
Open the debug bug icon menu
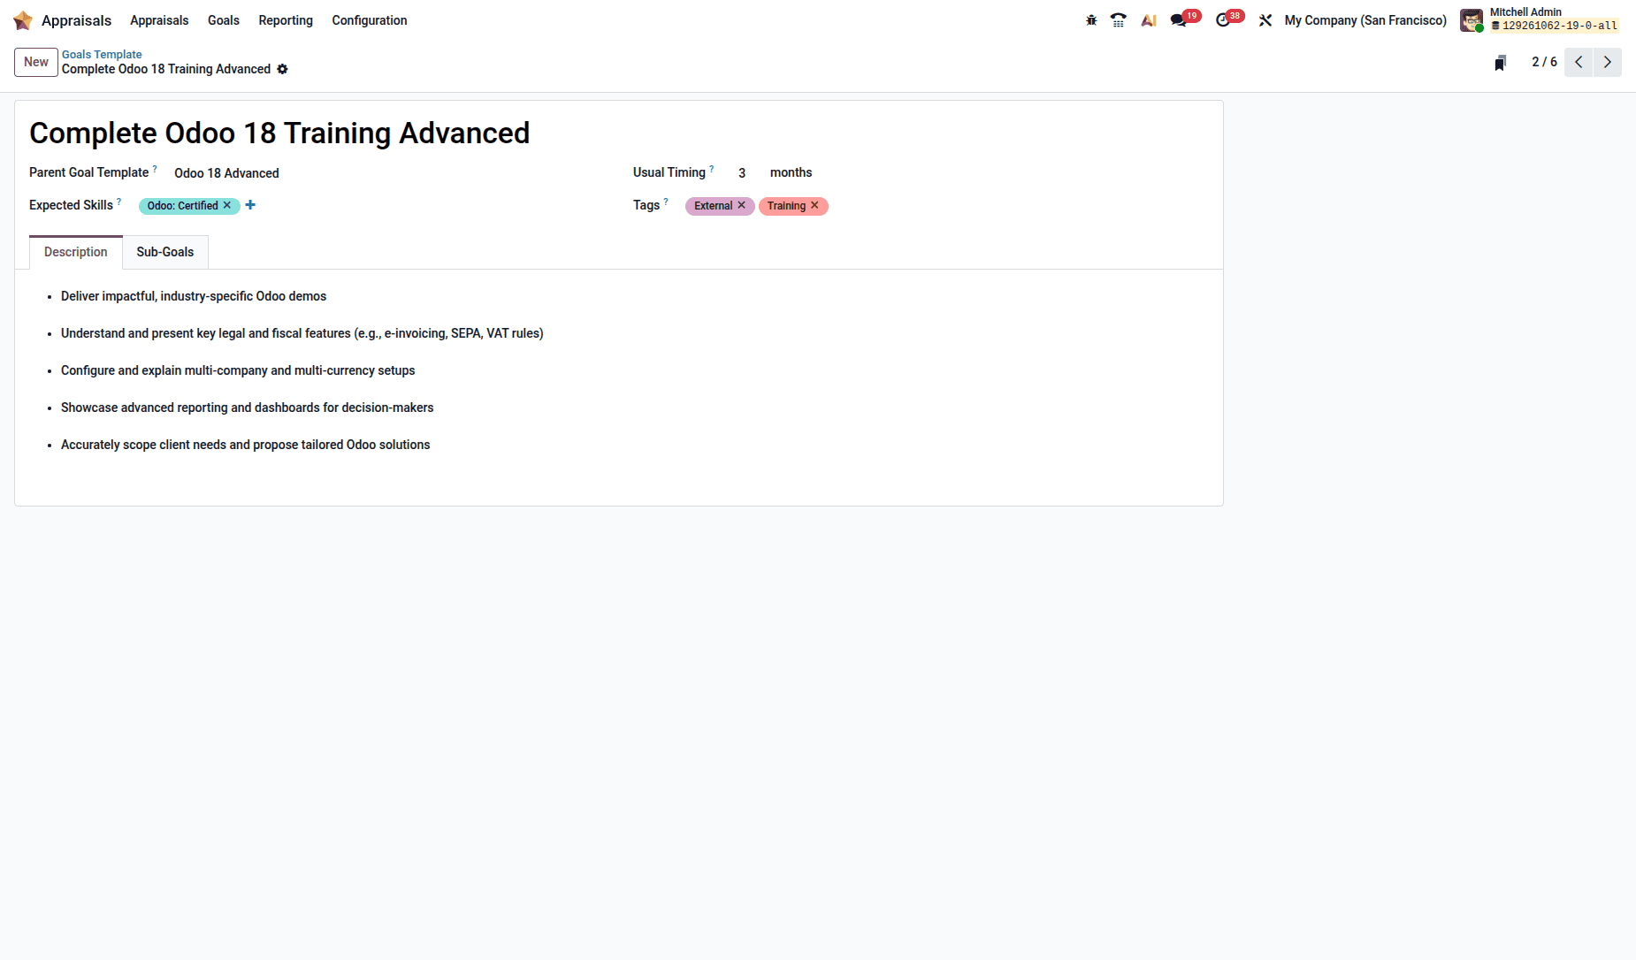tap(1091, 20)
